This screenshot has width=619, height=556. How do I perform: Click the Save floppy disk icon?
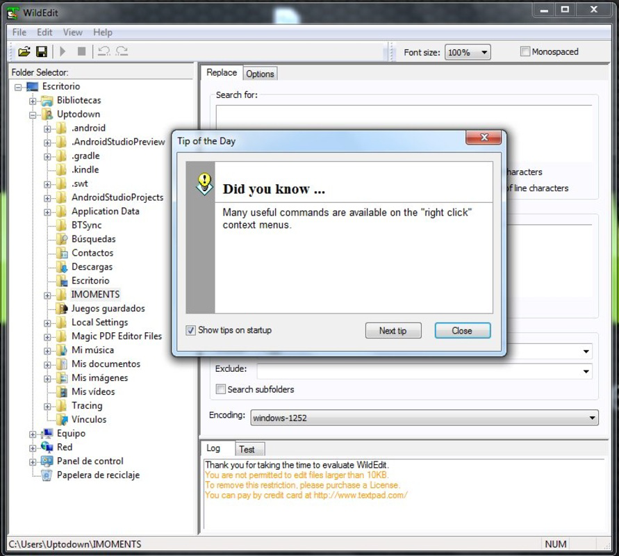tap(42, 51)
